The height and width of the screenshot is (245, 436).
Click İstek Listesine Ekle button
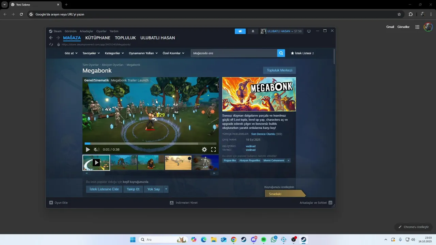click(104, 189)
